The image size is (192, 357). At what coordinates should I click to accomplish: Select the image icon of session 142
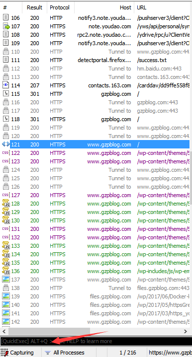coord(5,321)
